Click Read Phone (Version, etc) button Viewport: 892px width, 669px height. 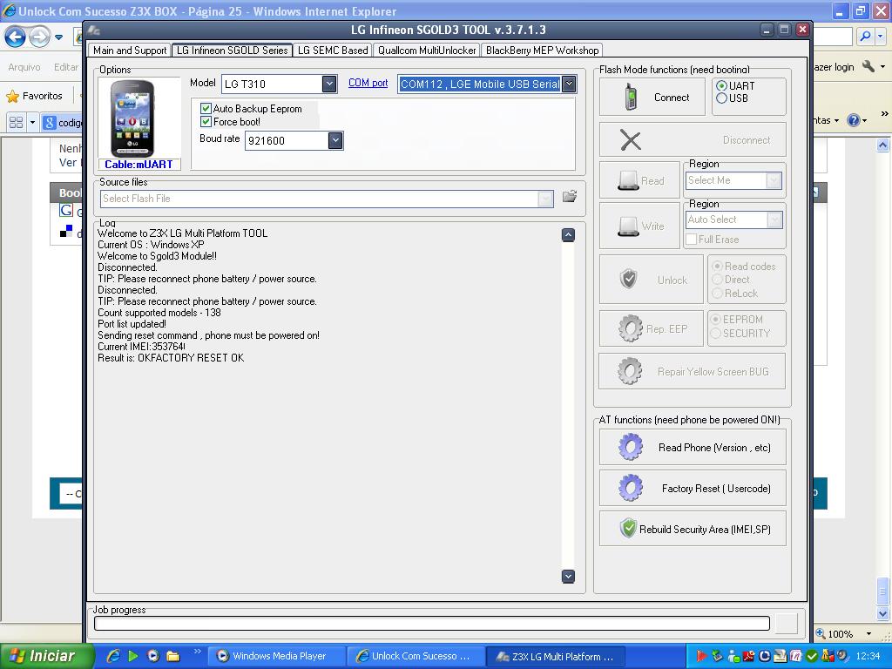pyautogui.click(x=693, y=447)
